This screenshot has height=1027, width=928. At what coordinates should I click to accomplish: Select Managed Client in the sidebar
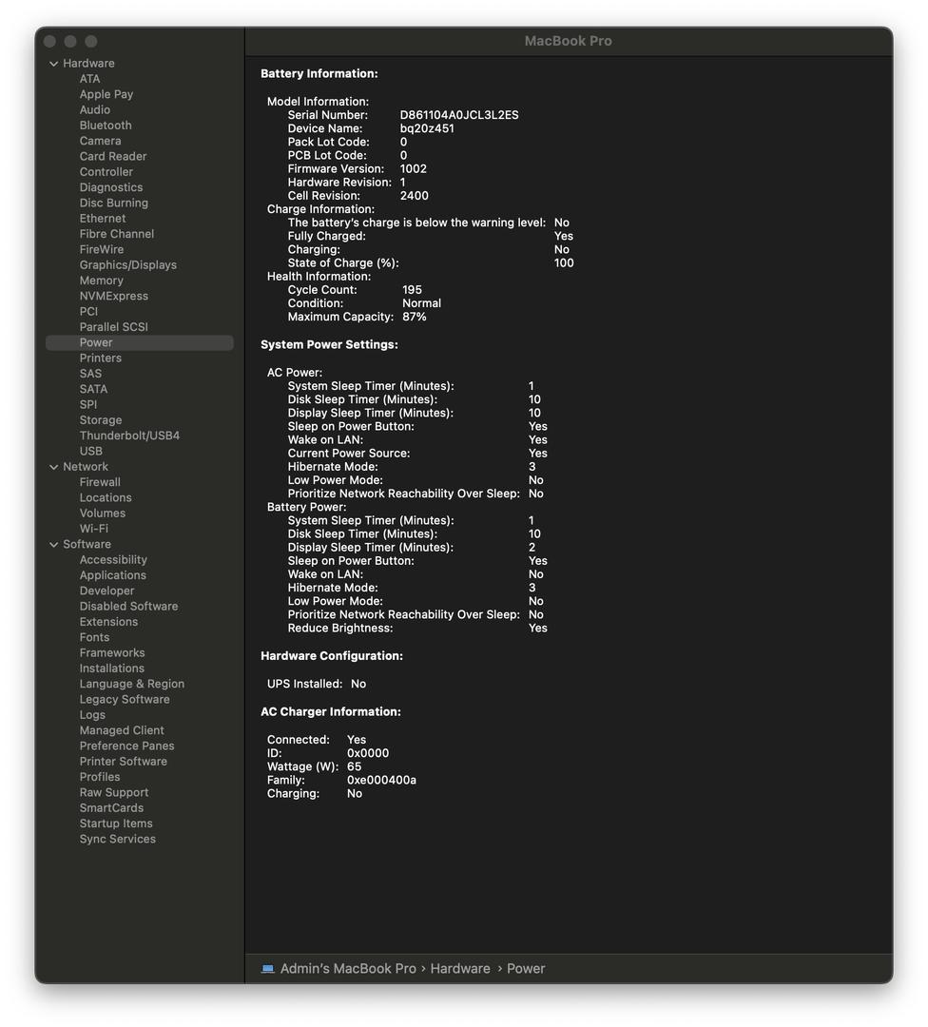click(121, 730)
